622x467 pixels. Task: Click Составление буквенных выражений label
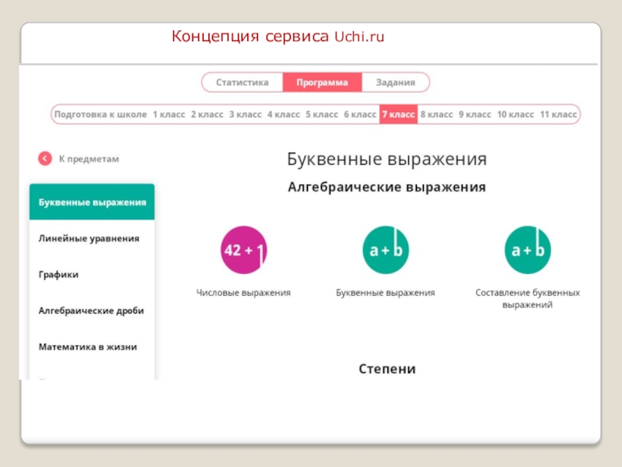pyautogui.click(x=528, y=299)
